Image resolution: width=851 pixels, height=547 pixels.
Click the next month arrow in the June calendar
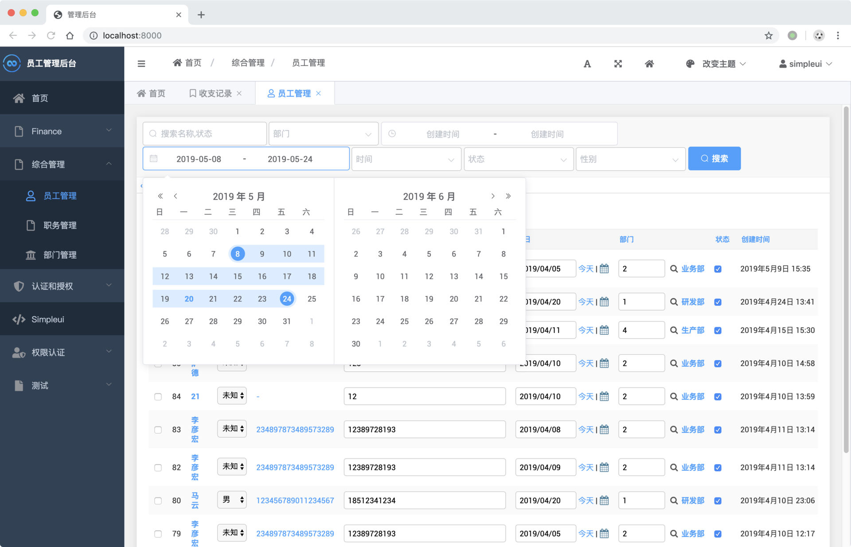pos(492,196)
